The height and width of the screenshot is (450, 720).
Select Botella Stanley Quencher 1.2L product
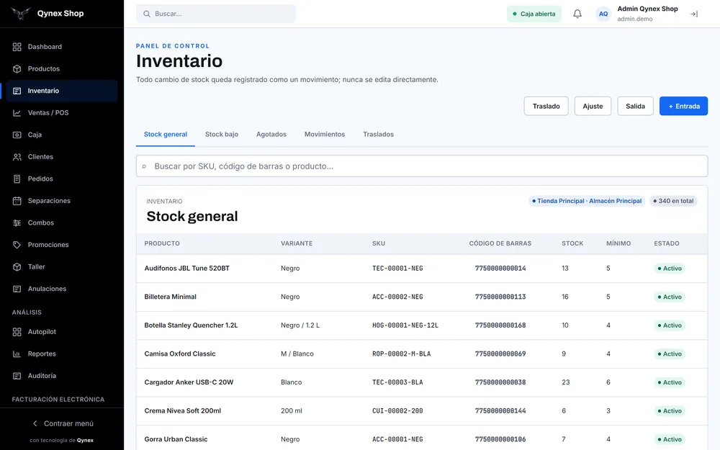pyautogui.click(x=191, y=325)
